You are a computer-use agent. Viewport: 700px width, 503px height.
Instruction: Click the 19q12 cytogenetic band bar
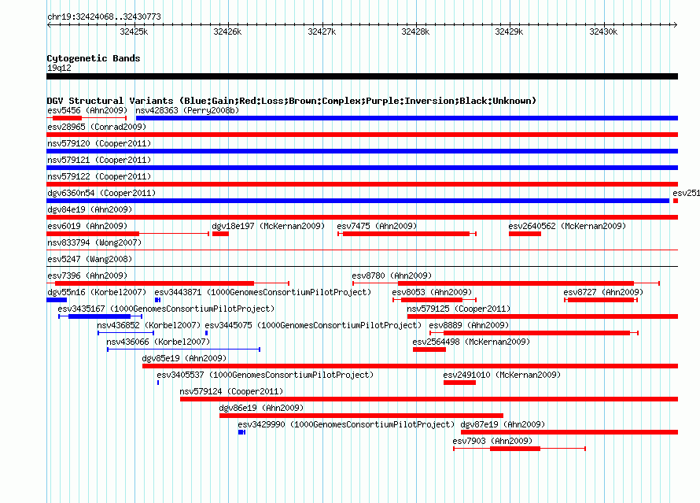pyautogui.click(x=362, y=76)
